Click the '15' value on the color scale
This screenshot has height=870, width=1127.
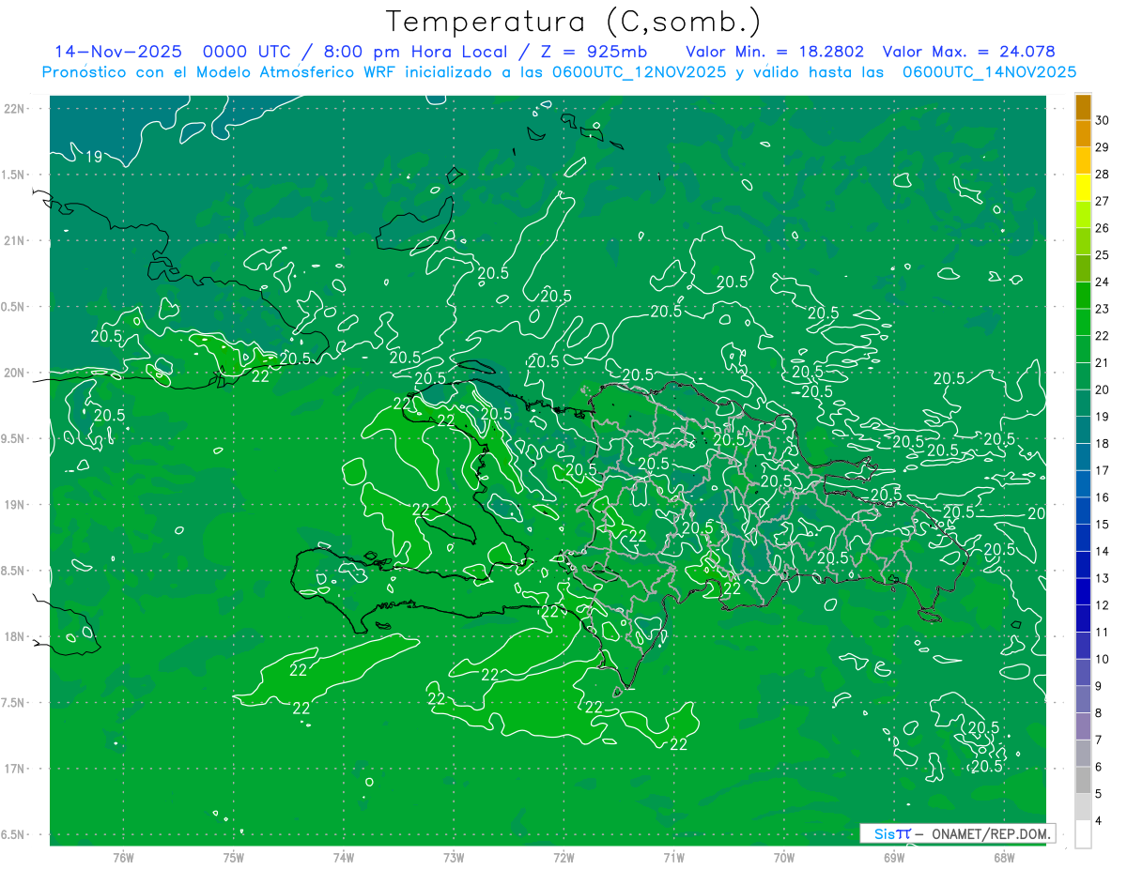click(x=1103, y=524)
